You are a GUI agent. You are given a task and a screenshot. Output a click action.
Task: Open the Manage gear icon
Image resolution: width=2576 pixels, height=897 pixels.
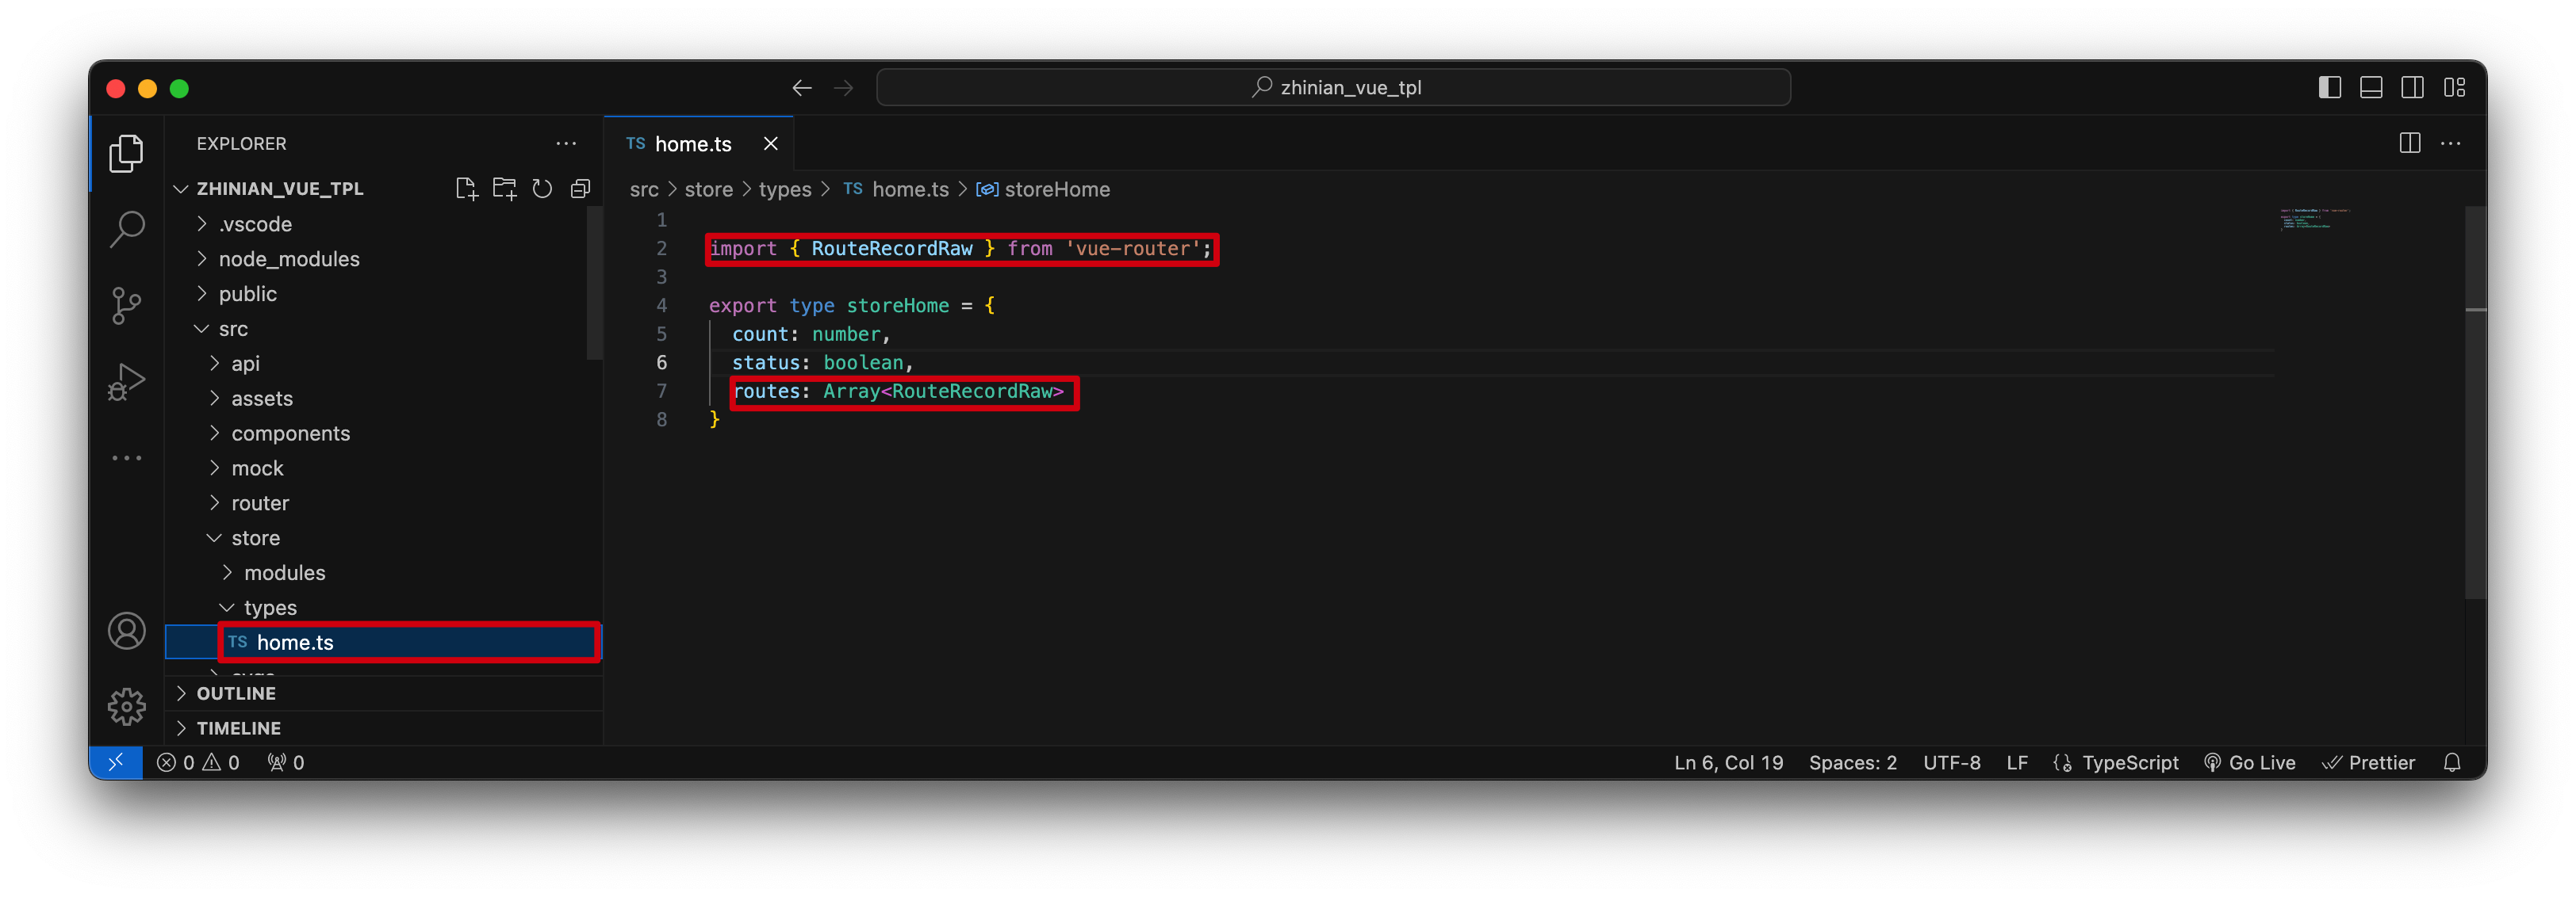pos(126,707)
